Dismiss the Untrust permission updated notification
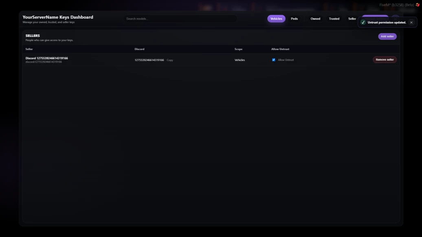 click(411, 23)
